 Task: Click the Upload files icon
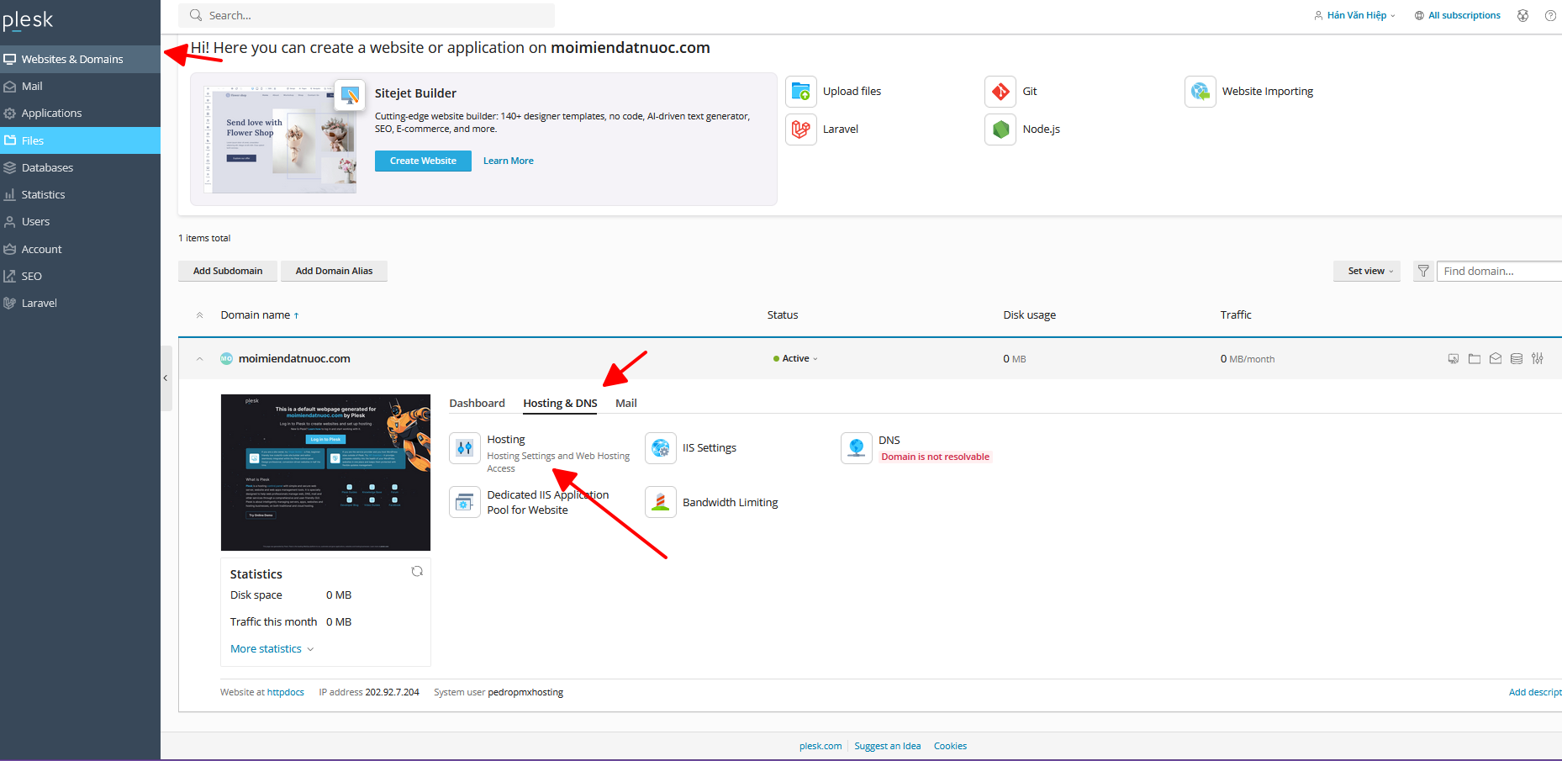pyautogui.click(x=801, y=91)
